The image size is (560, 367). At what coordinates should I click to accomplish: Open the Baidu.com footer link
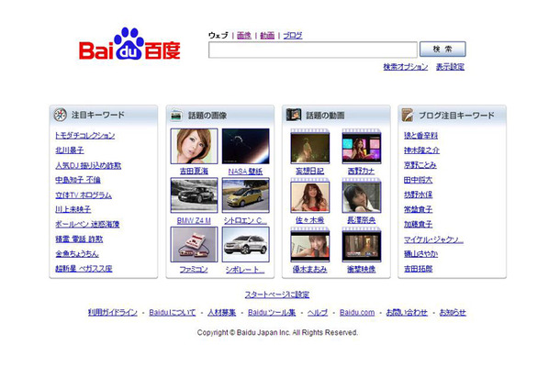pyautogui.click(x=357, y=312)
